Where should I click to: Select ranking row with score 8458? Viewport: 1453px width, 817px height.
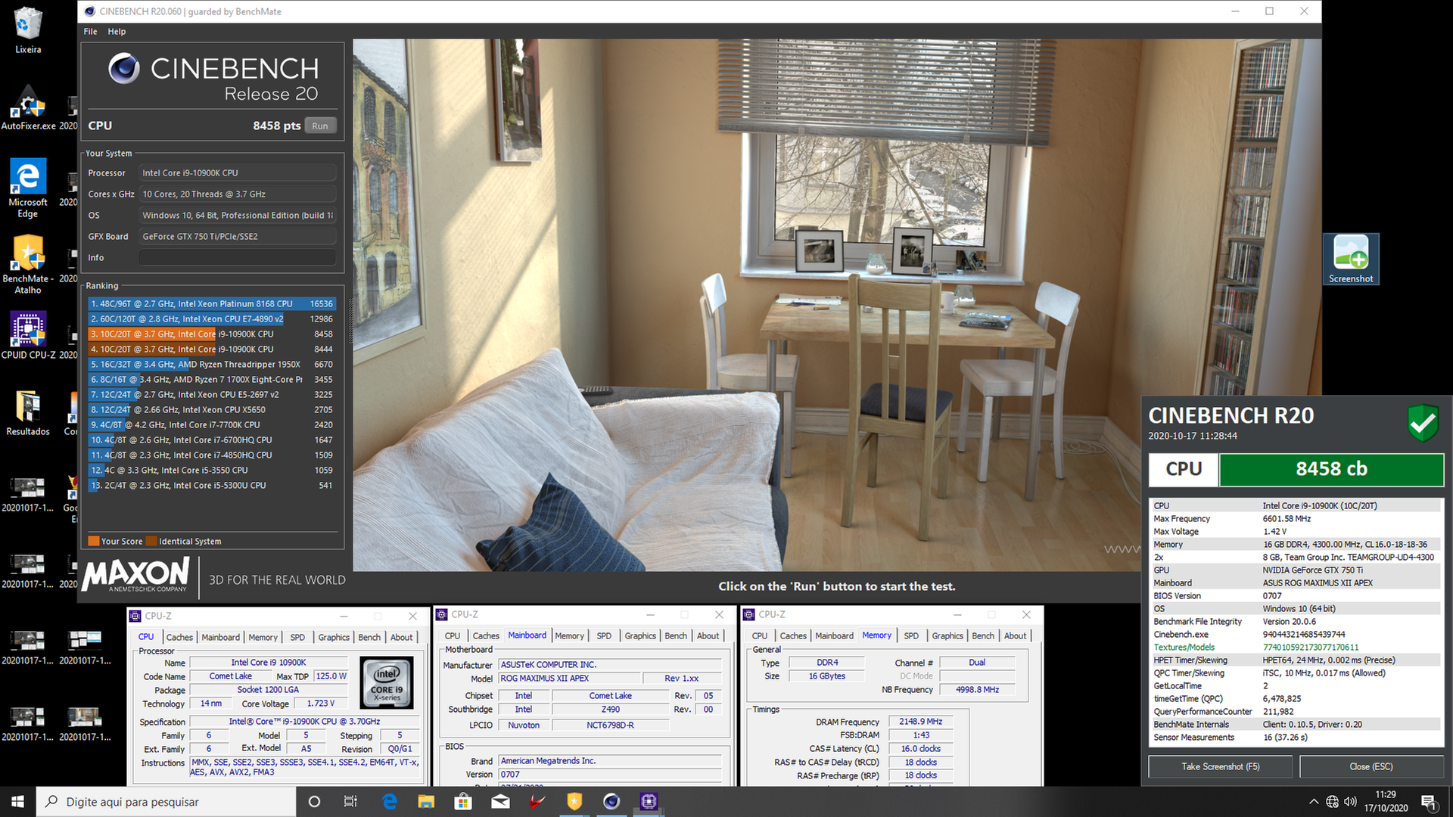(212, 334)
